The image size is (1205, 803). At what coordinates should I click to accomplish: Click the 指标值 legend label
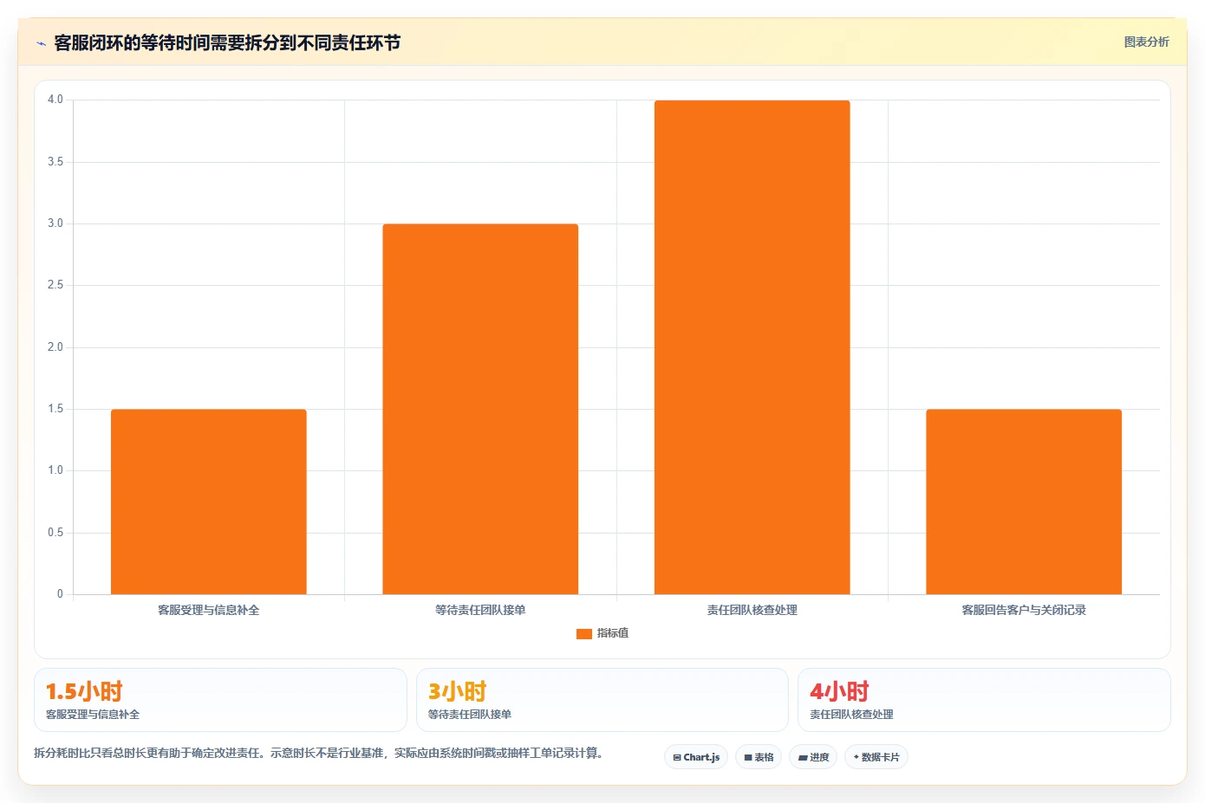point(613,634)
